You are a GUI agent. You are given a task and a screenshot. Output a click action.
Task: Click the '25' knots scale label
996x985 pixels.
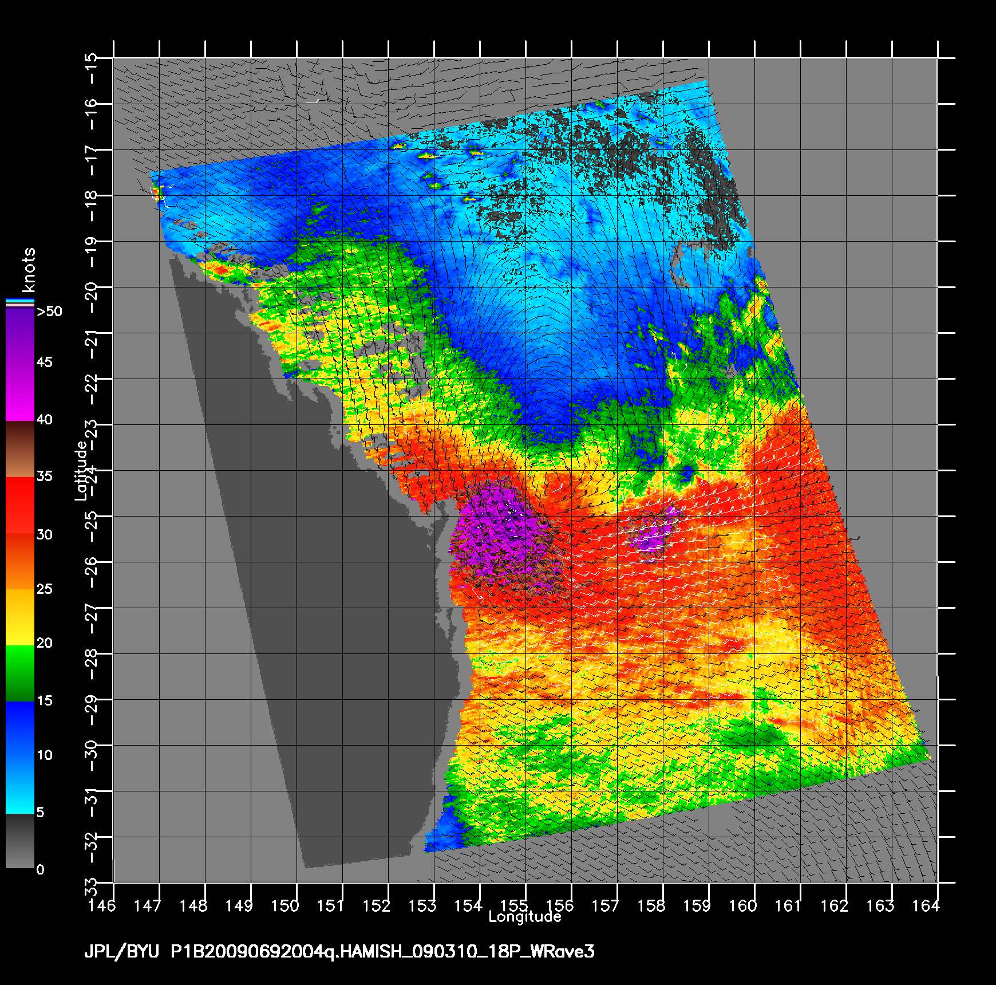[45, 589]
